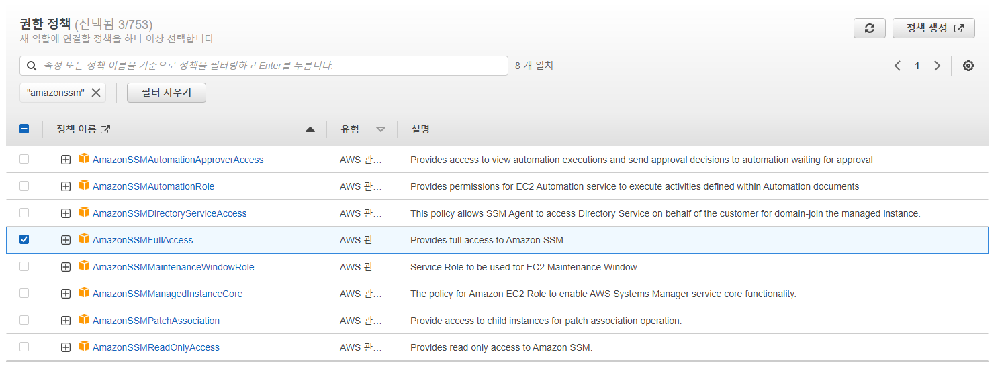Click policy icon for AmazonSSMMaintenanceWindowRole
1004x379 pixels.
tap(84, 266)
